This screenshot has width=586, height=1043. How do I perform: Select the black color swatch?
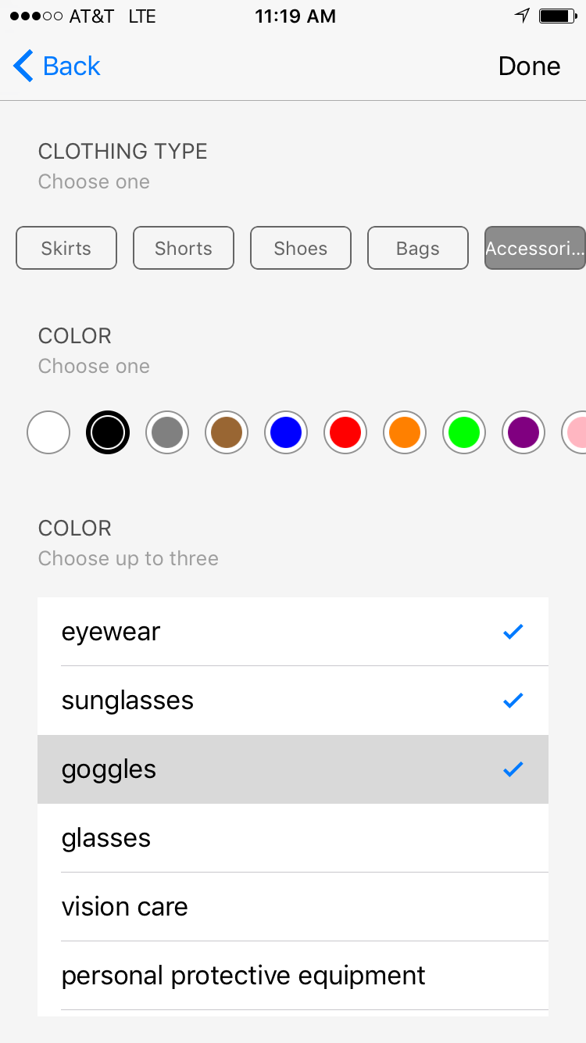pos(108,432)
